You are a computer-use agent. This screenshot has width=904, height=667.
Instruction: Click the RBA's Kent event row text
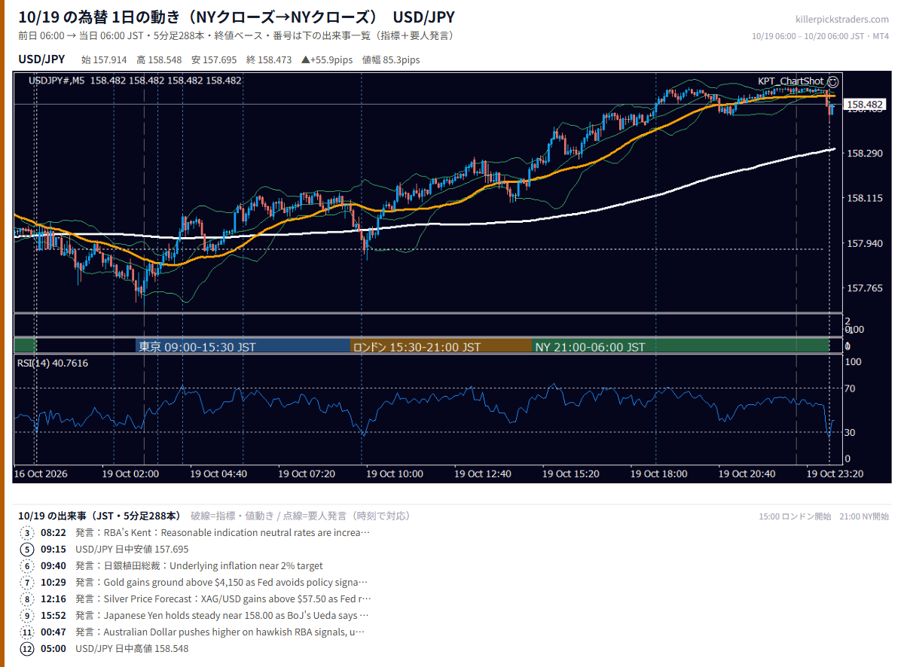click(223, 533)
